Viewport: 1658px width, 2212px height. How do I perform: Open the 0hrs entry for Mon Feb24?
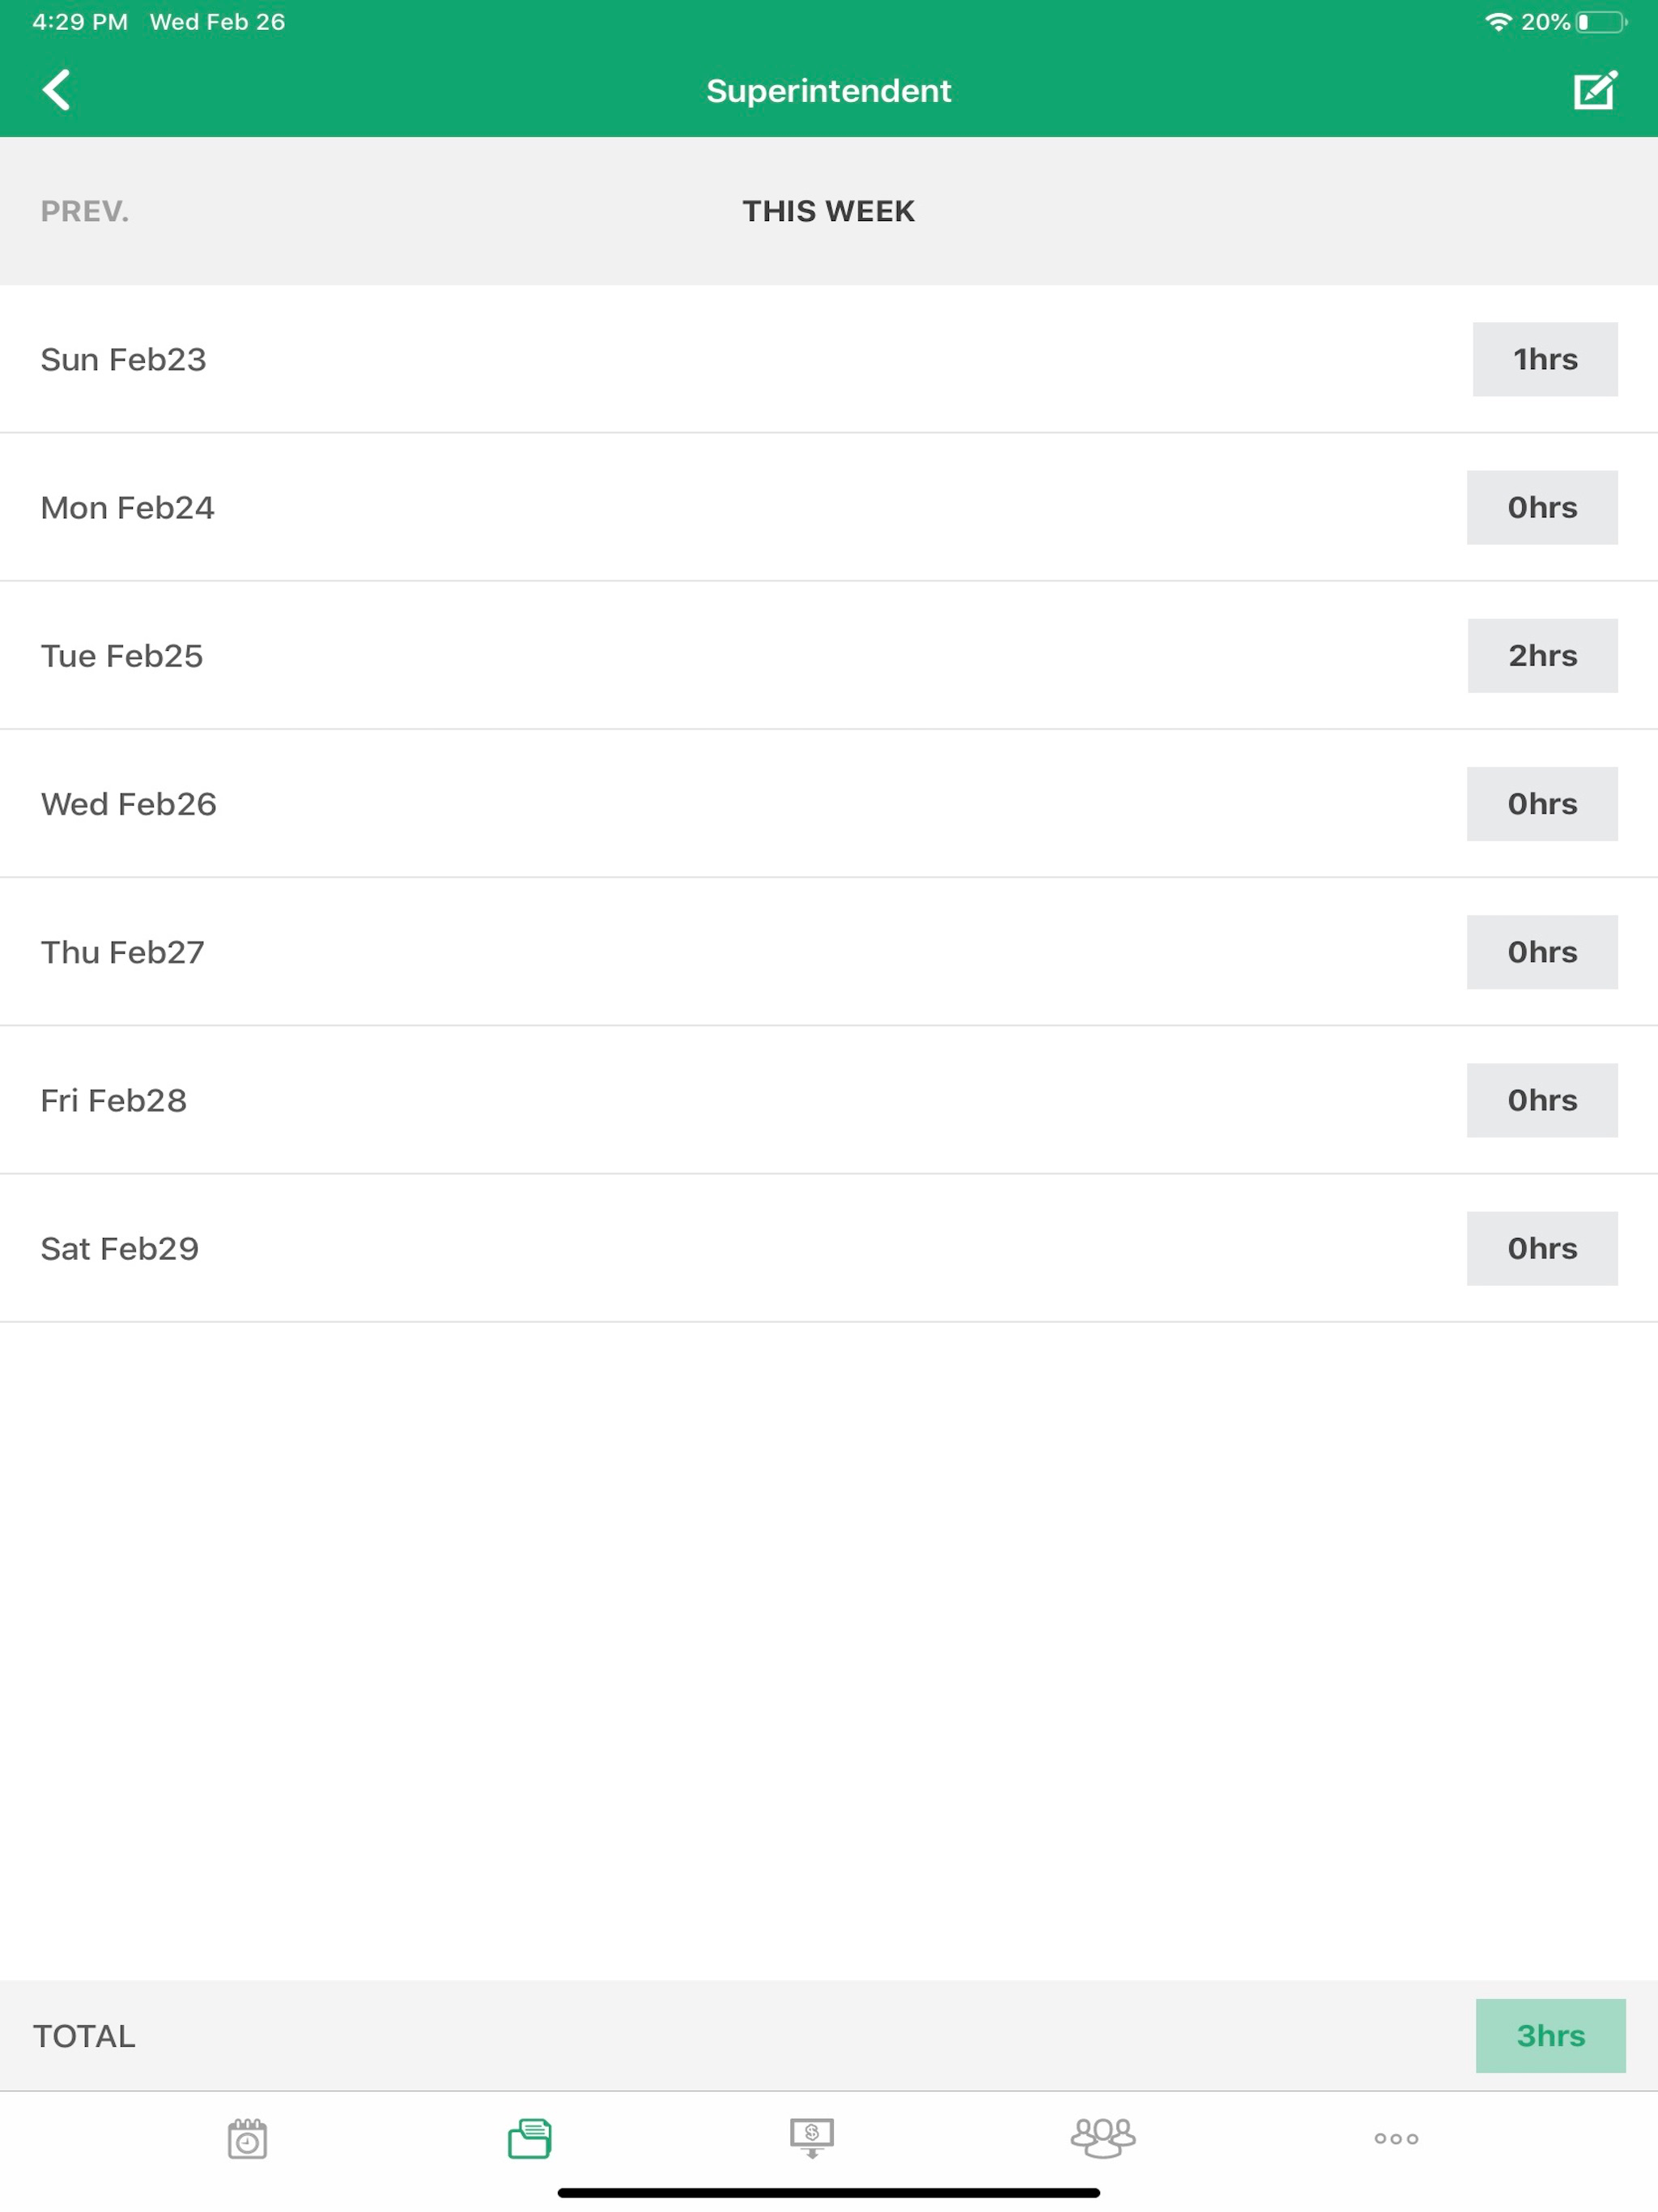point(1542,507)
